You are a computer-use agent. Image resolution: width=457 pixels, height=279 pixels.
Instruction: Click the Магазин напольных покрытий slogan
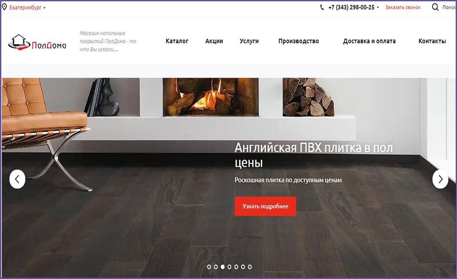click(x=108, y=41)
